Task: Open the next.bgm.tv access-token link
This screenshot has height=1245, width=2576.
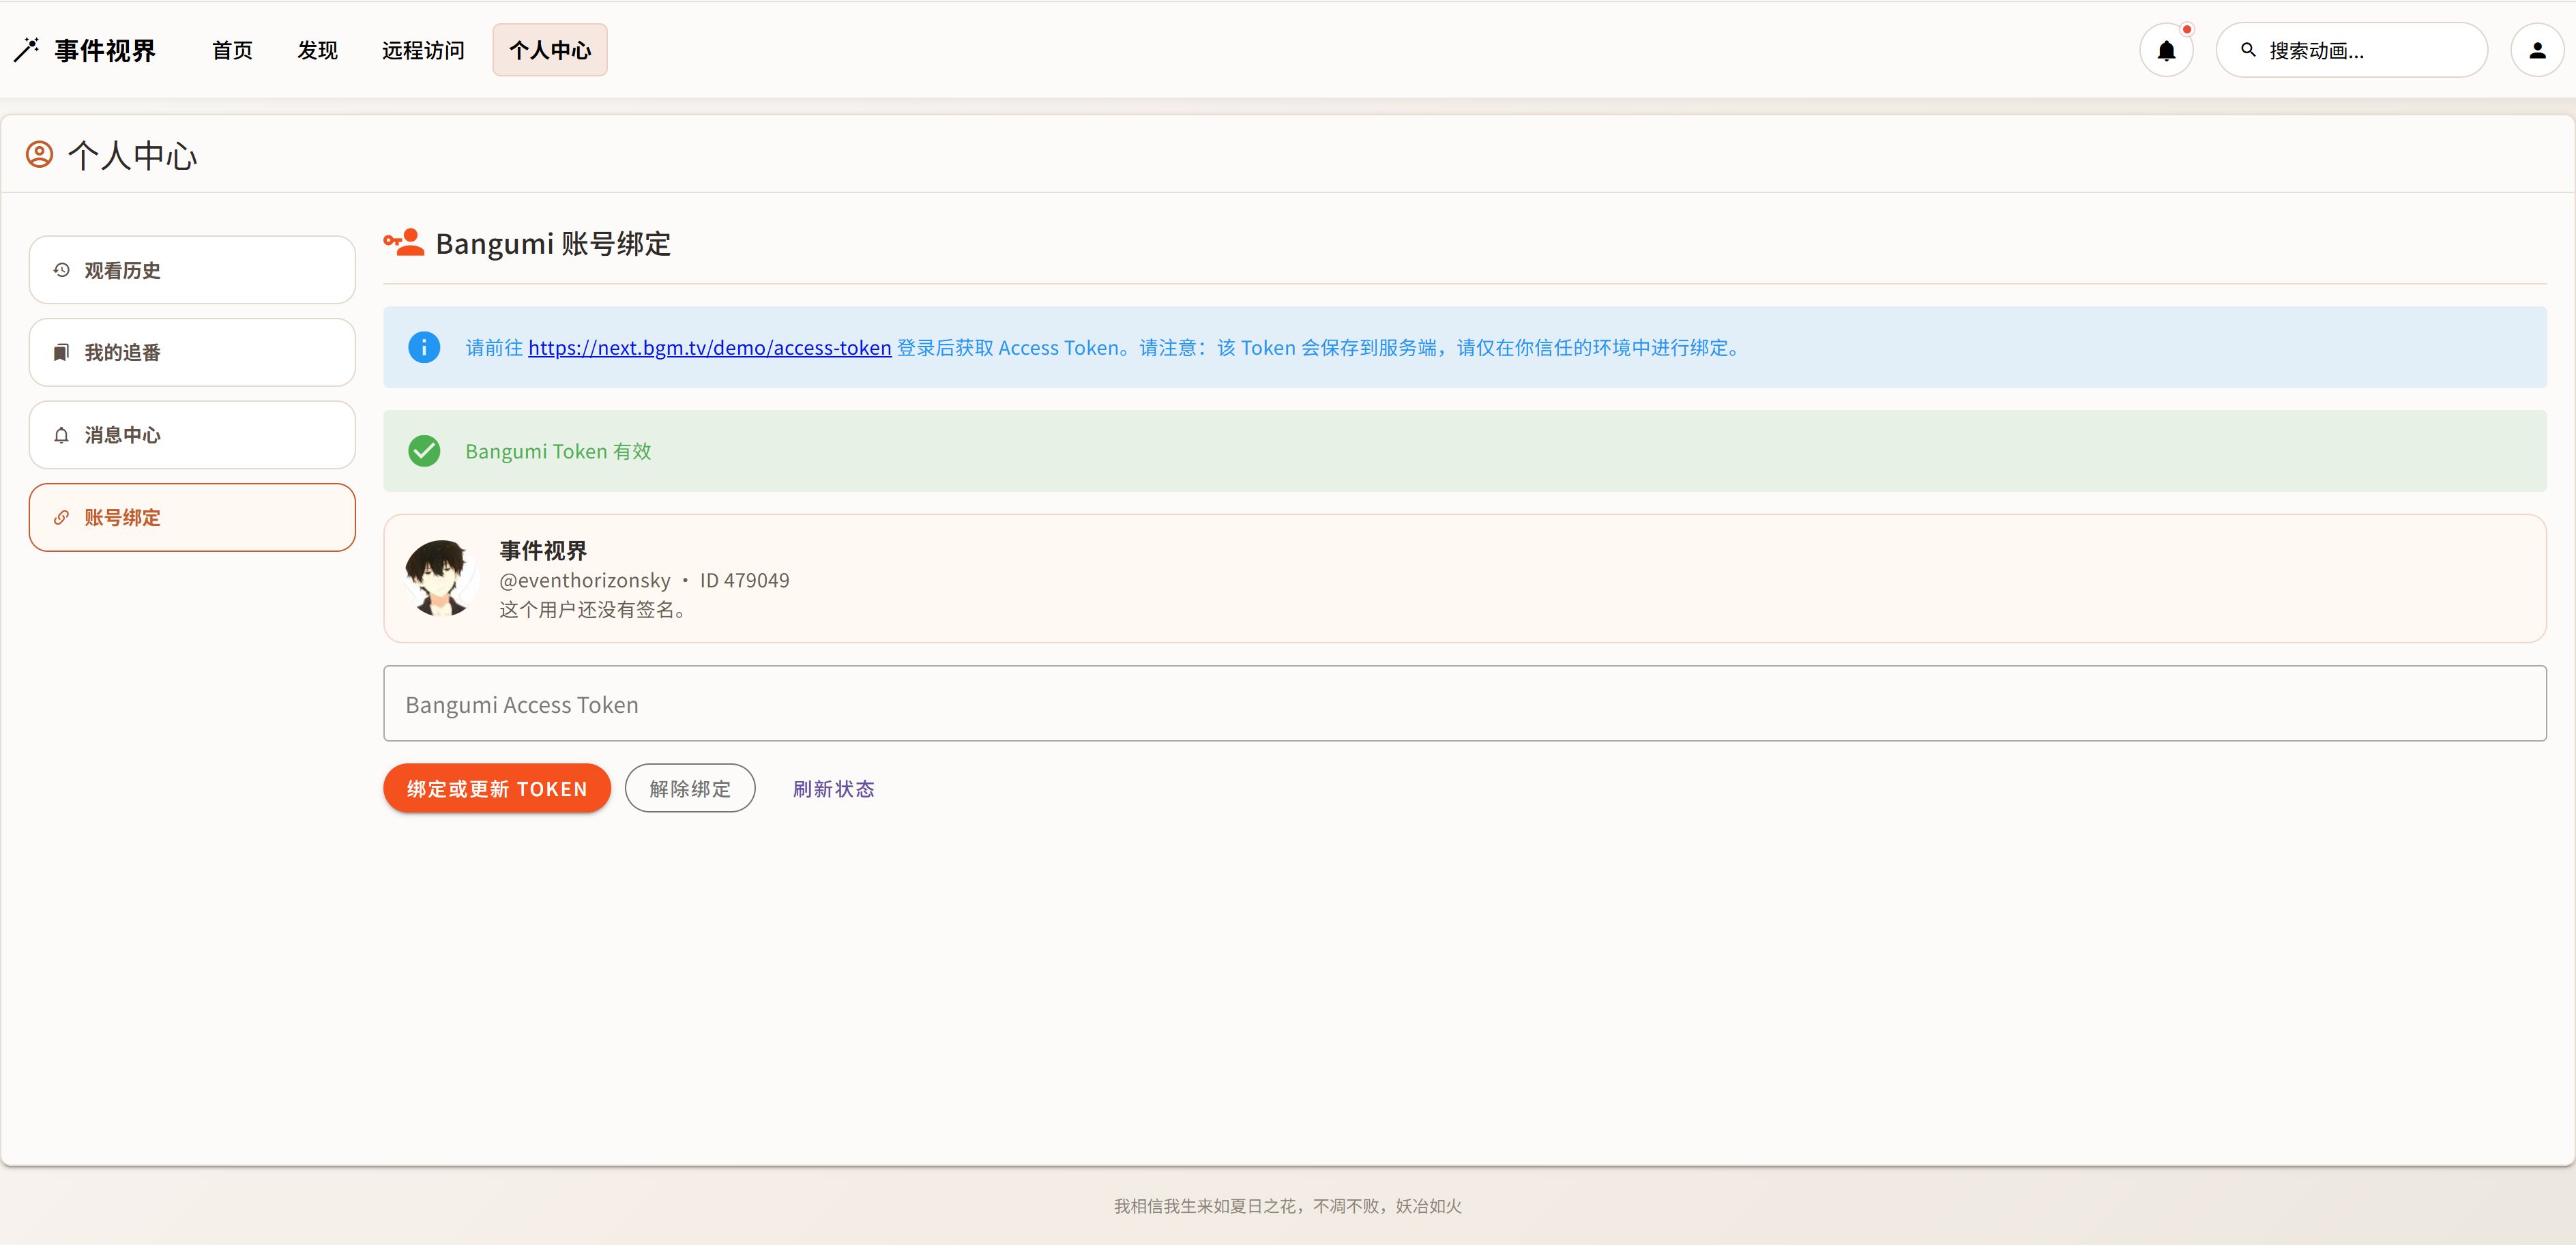Action: (x=709, y=348)
